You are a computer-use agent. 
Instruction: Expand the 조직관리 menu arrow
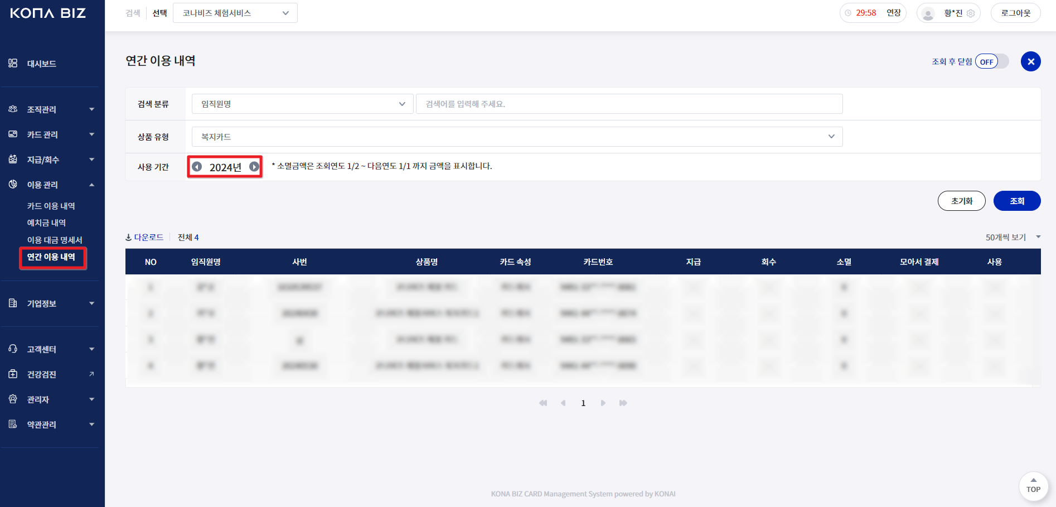pos(92,109)
